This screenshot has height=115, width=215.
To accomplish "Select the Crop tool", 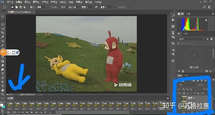I will tap(3, 33).
